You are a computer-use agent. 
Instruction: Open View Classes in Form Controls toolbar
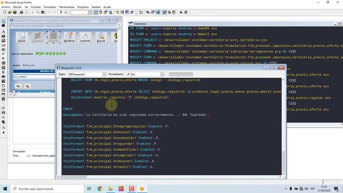(4, 26)
